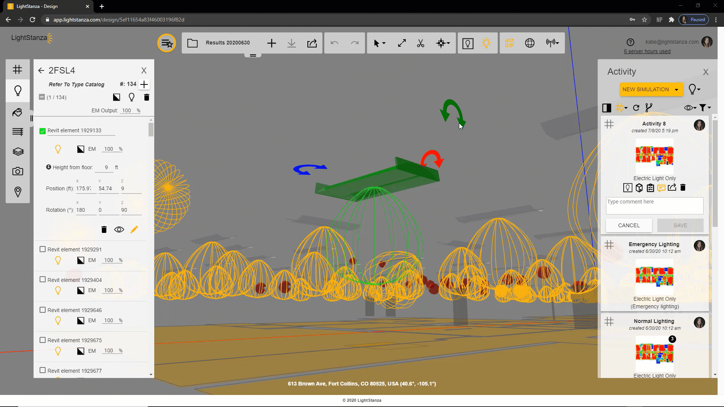Click the Type comment here field

(x=655, y=206)
